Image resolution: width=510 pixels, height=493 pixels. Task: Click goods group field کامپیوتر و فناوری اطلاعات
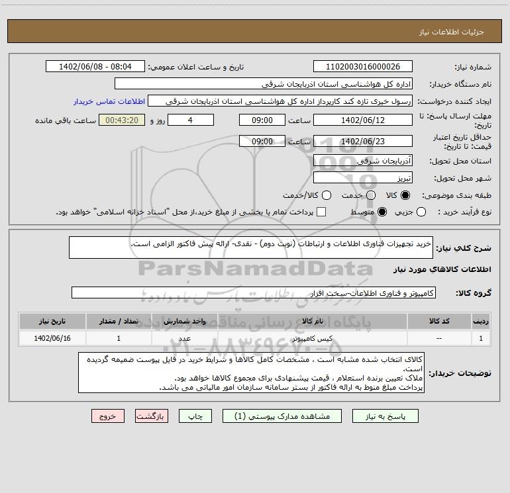(254, 292)
